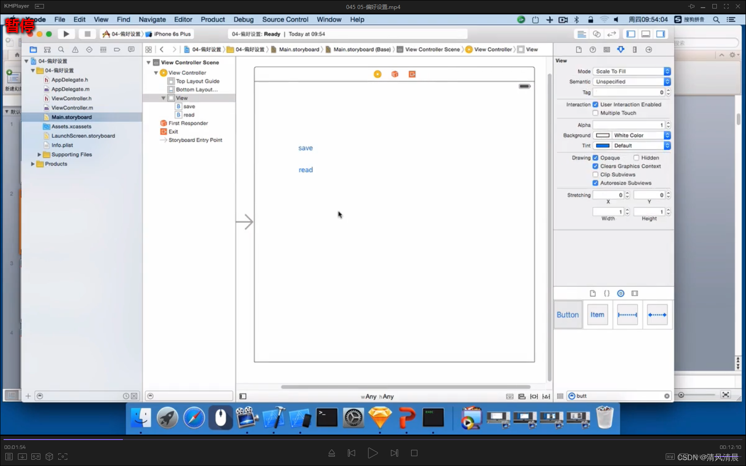Open the File inspector
The height and width of the screenshot is (466, 746).
pos(579,50)
